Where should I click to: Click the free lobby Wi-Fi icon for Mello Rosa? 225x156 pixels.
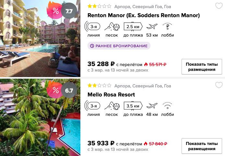[168, 106]
